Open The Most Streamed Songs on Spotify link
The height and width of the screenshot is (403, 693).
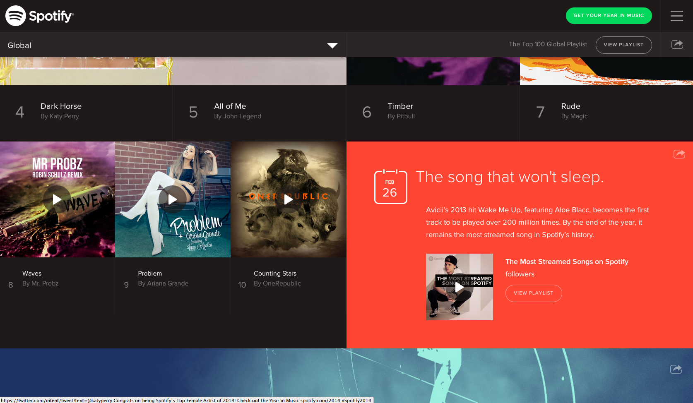tap(567, 261)
